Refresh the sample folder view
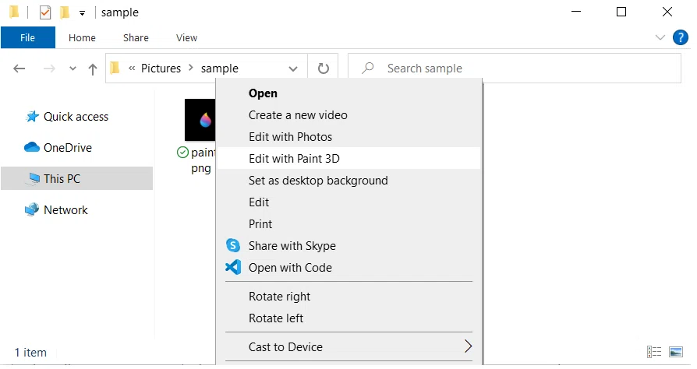697x369 pixels. coord(324,69)
